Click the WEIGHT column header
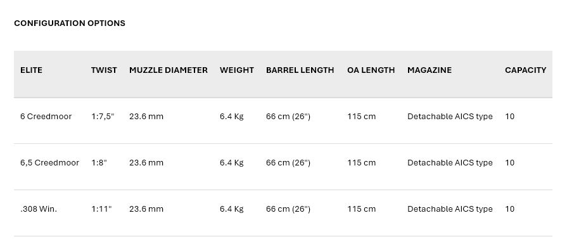Viewport: 567px width, 251px height. coord(237,70)
